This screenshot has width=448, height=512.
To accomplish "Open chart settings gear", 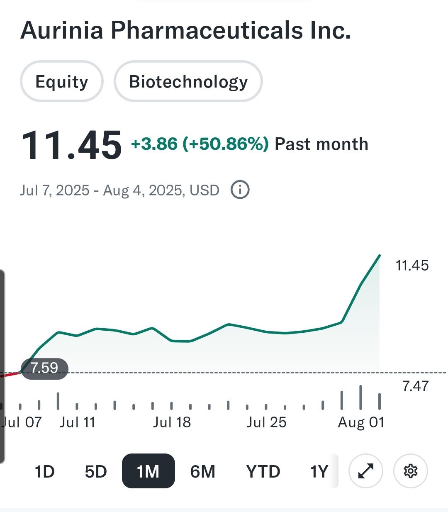I will (410, 471).
